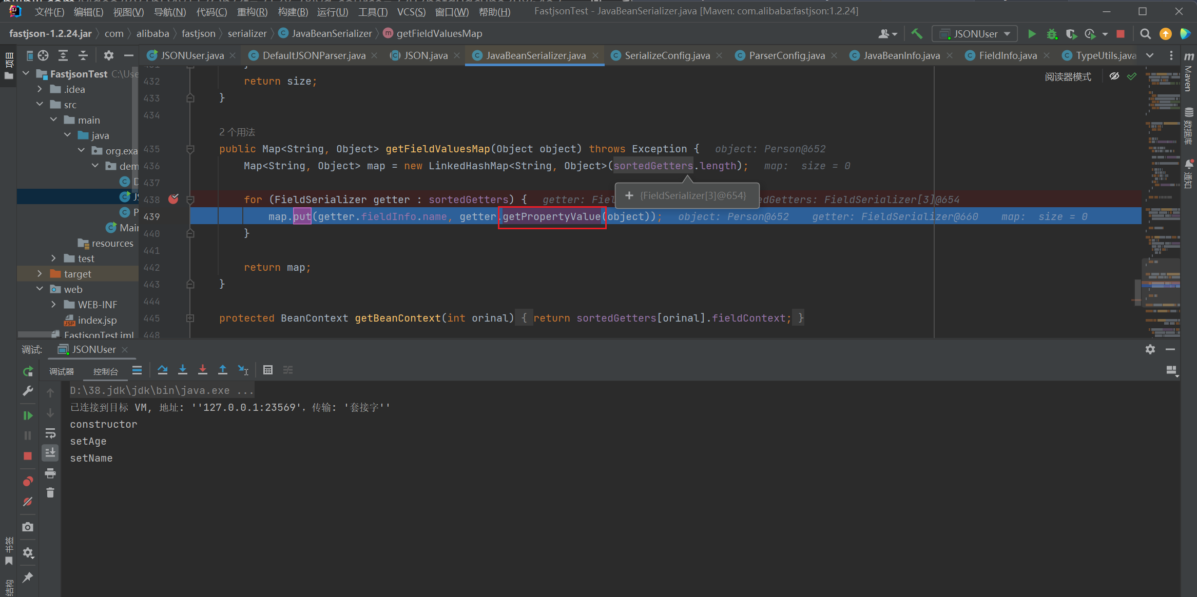Toggle the breakpoint on line 438

tap(173, 199)
